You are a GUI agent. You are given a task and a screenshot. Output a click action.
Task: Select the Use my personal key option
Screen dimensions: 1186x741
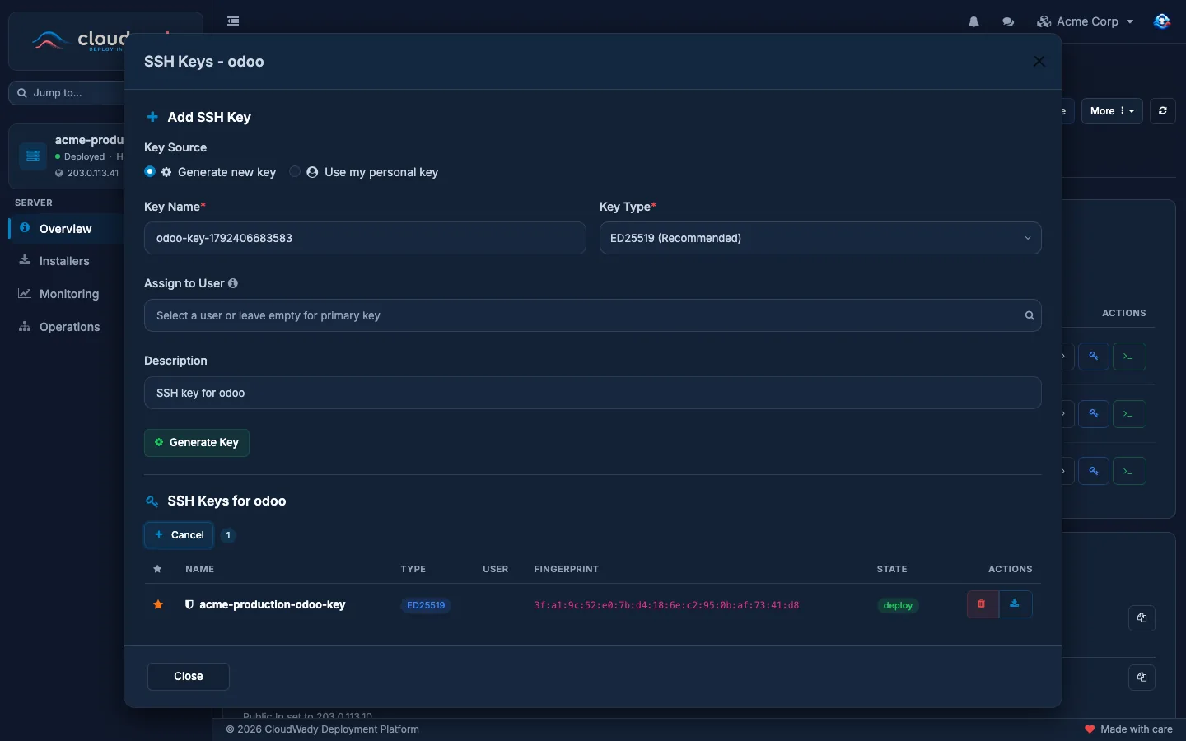pos(295,172)
